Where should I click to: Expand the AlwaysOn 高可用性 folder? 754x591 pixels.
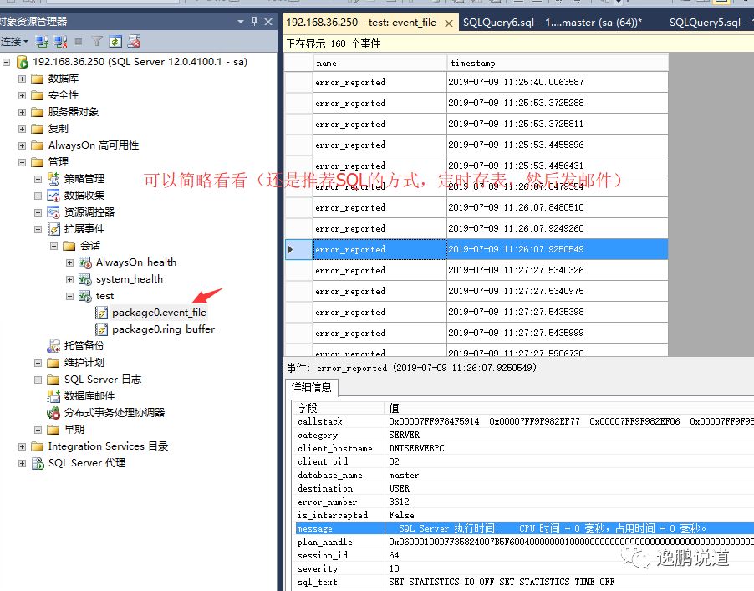22,145
